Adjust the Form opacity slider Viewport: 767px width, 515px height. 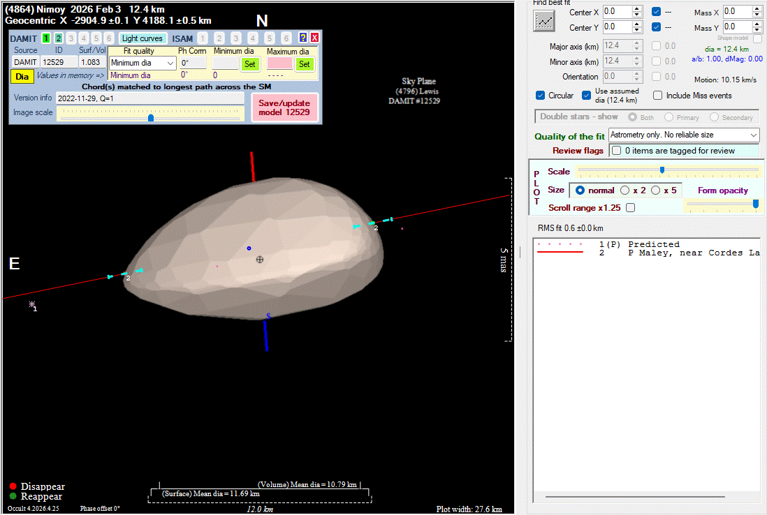point(755,203)
